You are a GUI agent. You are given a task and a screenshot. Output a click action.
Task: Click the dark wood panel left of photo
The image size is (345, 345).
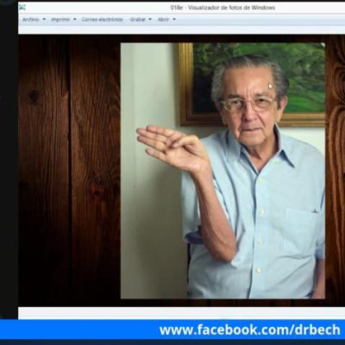coord(69,171)
